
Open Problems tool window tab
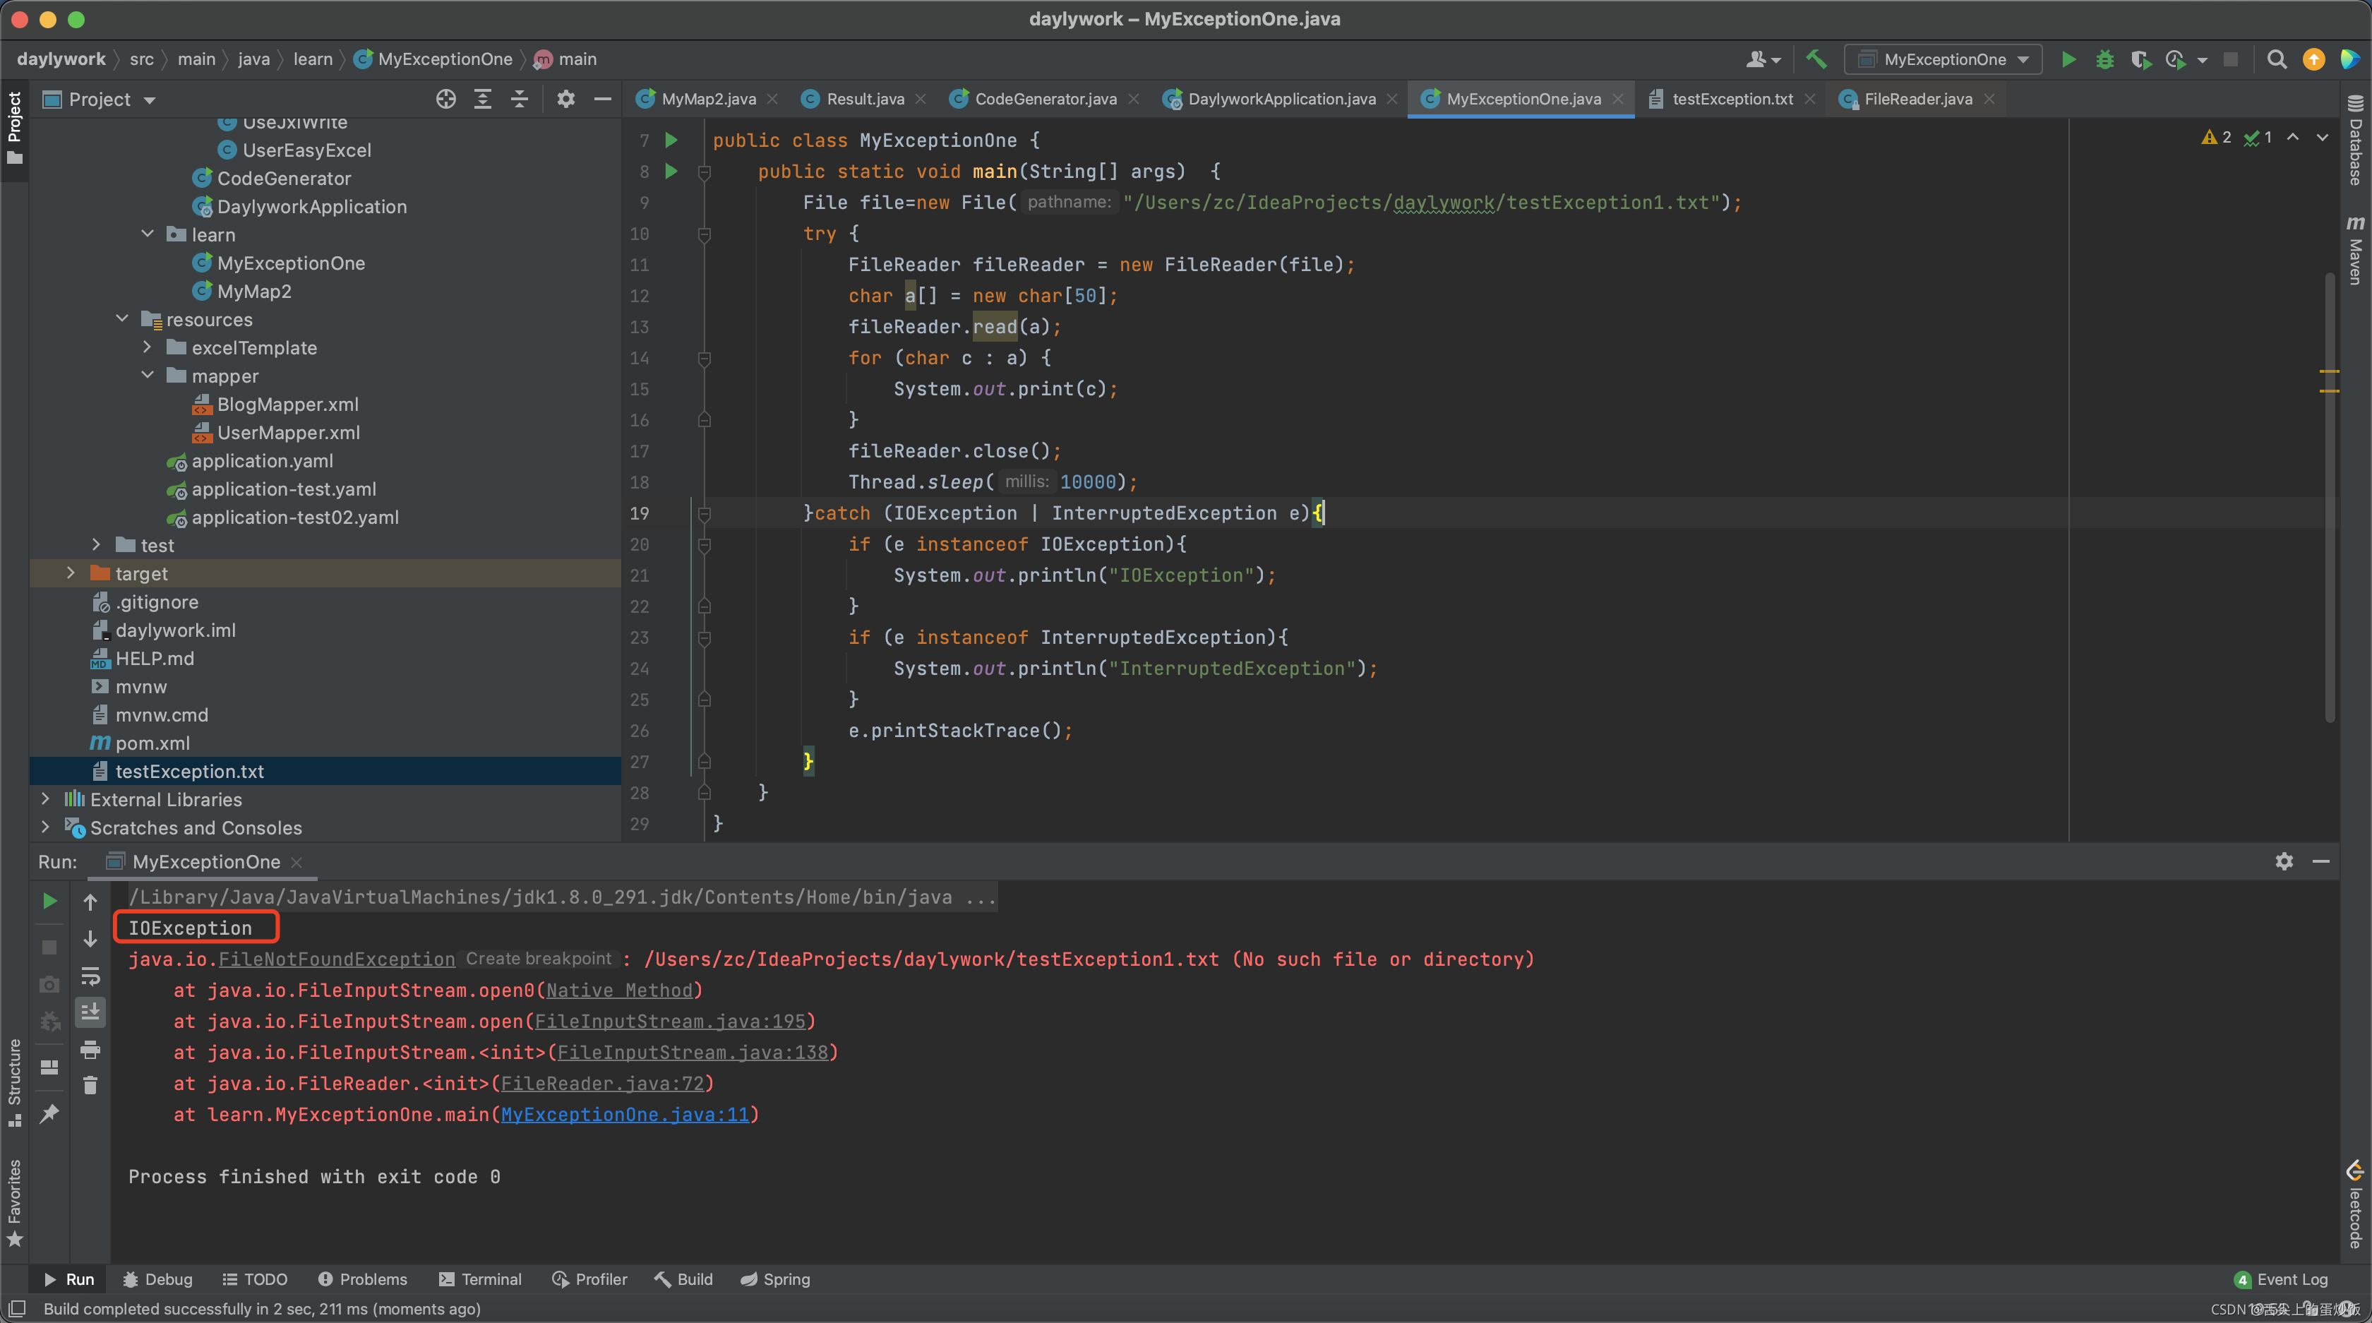click(x=362, y=1280)
